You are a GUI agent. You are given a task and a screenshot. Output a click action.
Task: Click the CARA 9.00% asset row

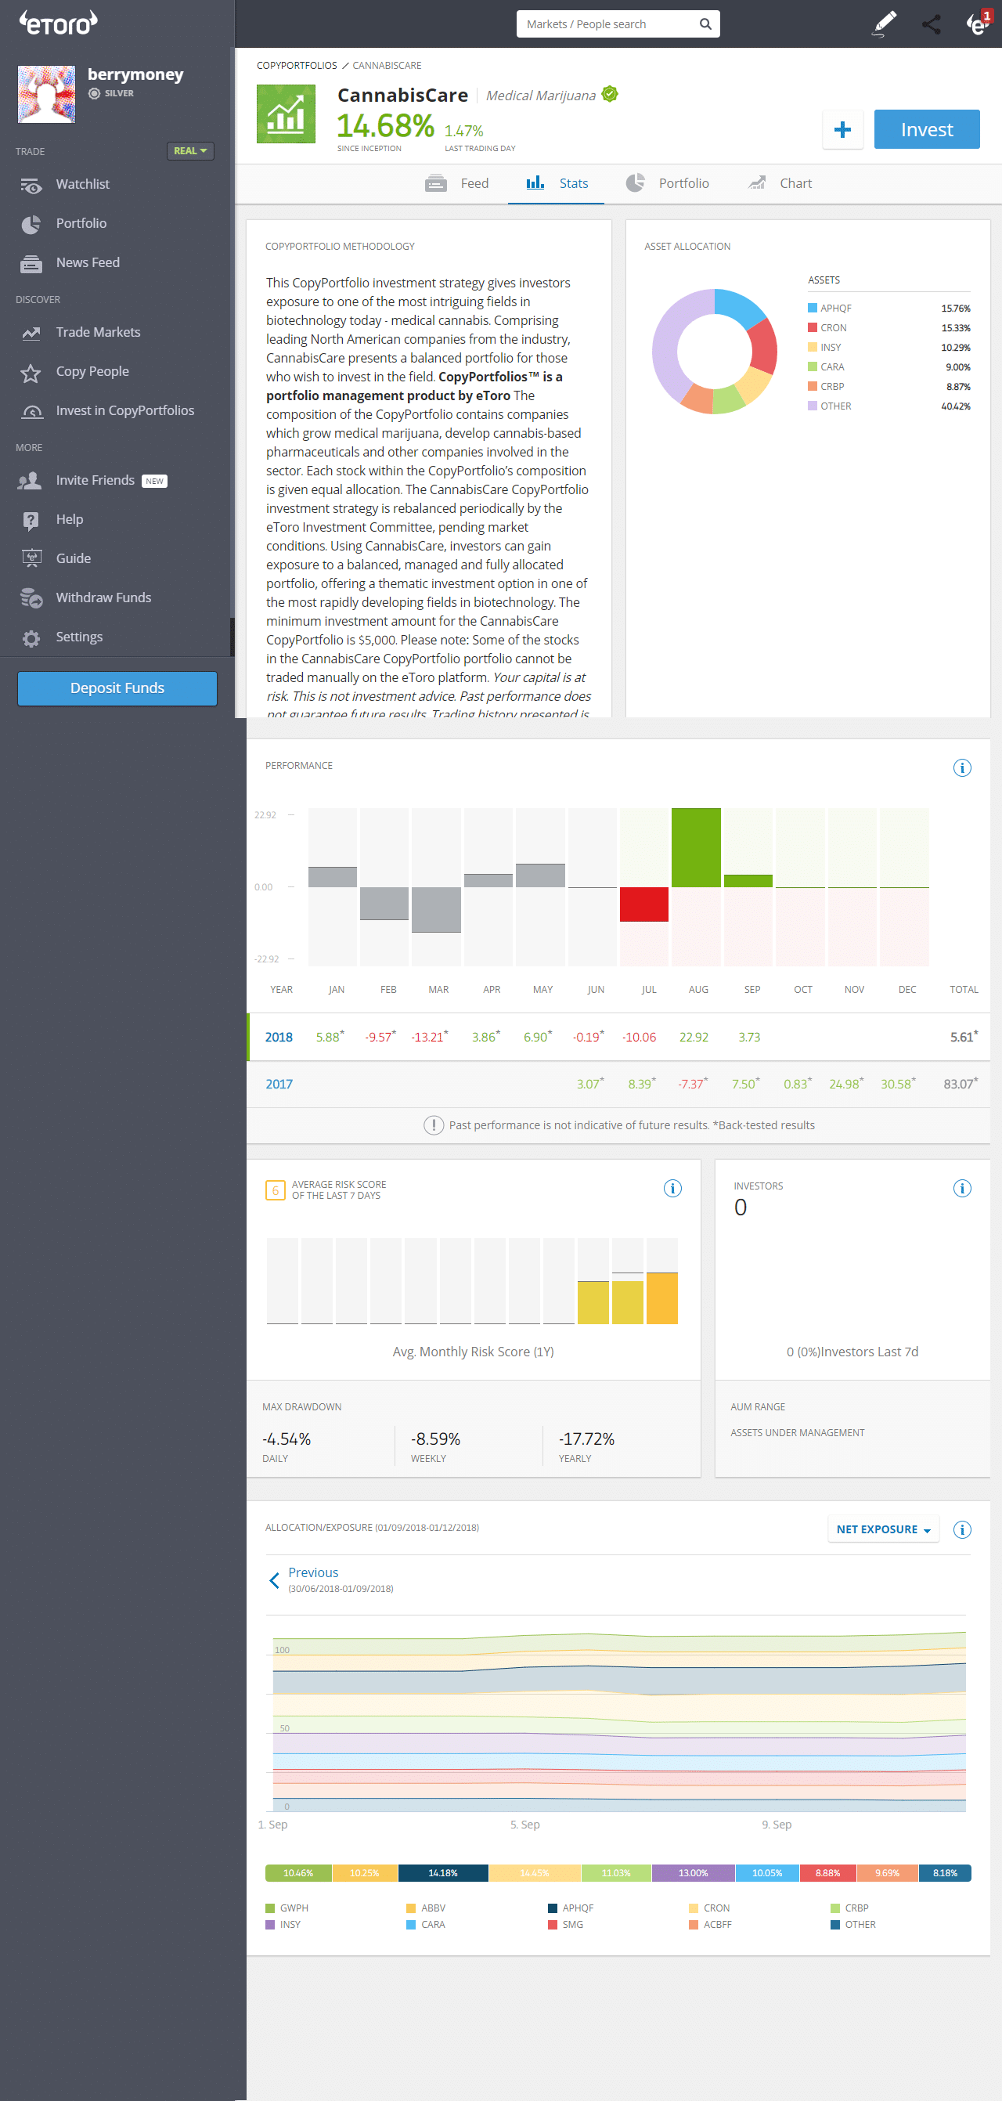click(x=888, y=367)
